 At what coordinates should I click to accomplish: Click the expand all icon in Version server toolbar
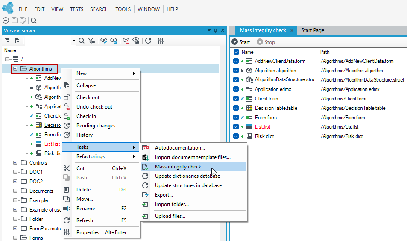16,41
